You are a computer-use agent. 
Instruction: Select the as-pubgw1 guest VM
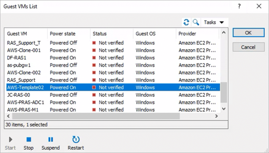pos(19,65)
